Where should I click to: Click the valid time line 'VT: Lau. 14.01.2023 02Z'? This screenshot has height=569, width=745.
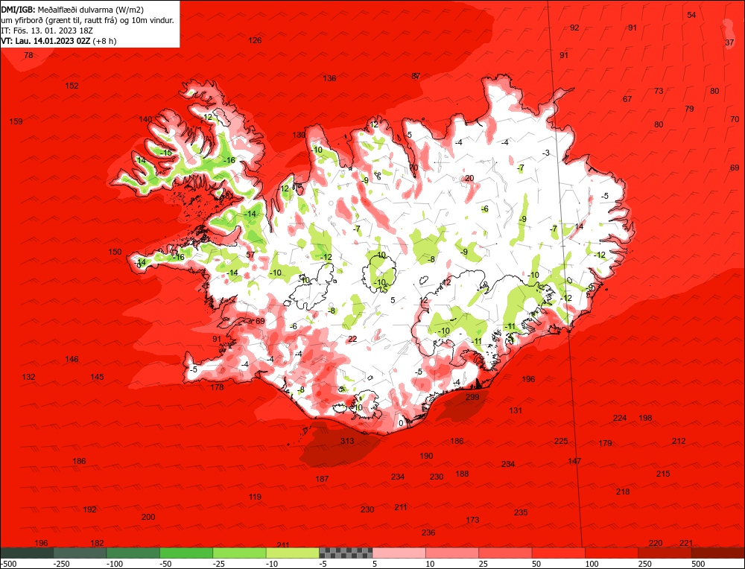tap(45, 41)
